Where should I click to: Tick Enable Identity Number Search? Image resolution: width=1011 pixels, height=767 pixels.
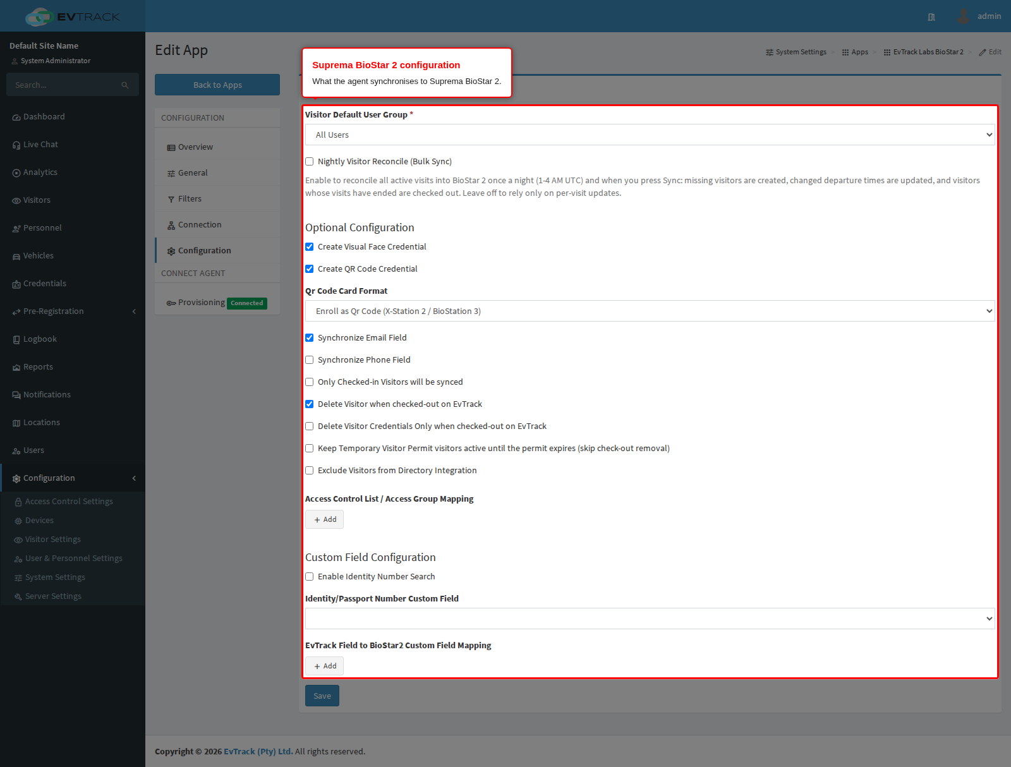(x=310, y=577)
